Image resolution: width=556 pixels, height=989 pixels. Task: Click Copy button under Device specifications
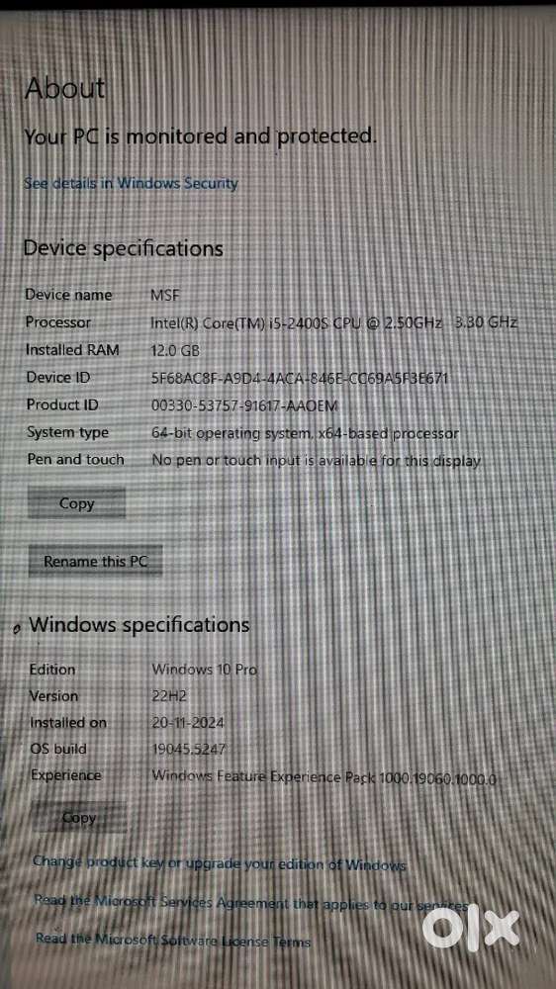click(x=76, y=503)
